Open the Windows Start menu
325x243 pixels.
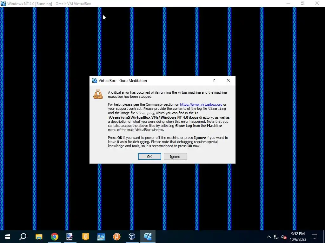tap(8, 237)
